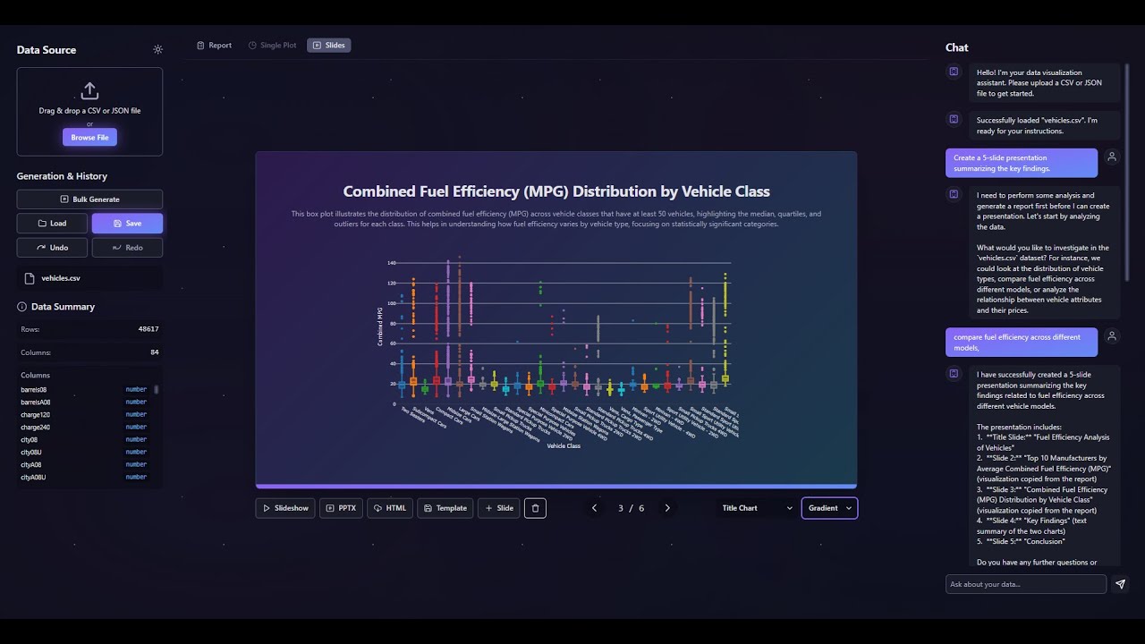Click the upload arrow icon in drop zone
This screenshot has width=1145, height=644.
(89, 91)
